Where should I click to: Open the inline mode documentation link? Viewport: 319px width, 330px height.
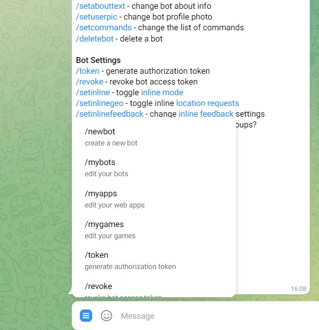click(x=162, y=92)
